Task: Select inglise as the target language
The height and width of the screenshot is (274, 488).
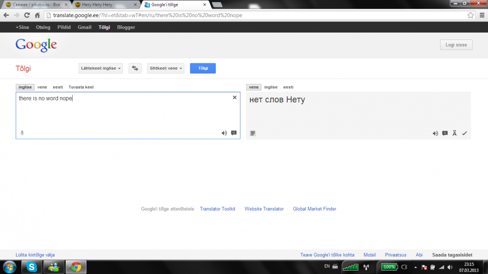Action: click(271, 87)
